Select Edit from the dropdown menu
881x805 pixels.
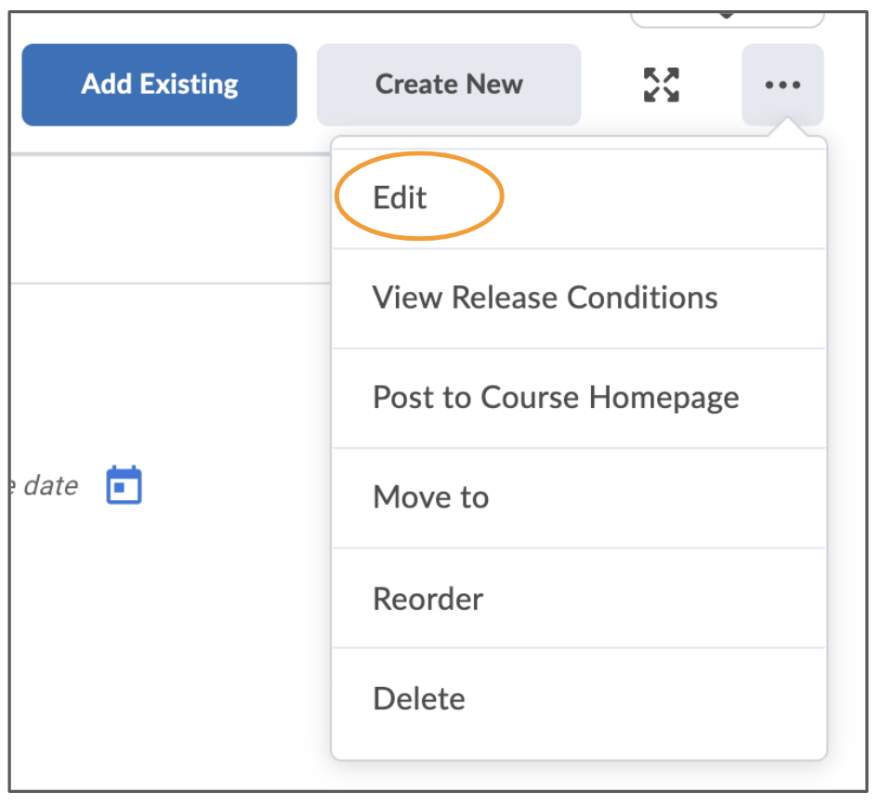pyautogui.click(x=401, y=198)
